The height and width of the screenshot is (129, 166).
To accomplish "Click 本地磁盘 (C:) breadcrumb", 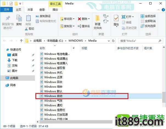I will coord(55,41).
